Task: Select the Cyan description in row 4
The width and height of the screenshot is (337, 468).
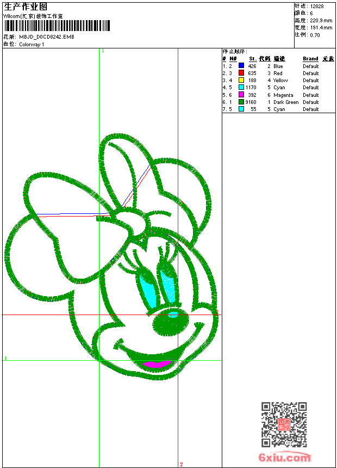Action: coord(279,88)
